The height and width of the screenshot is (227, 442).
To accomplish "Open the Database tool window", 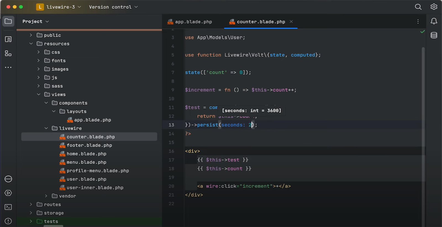I will (x=434, y=35).
